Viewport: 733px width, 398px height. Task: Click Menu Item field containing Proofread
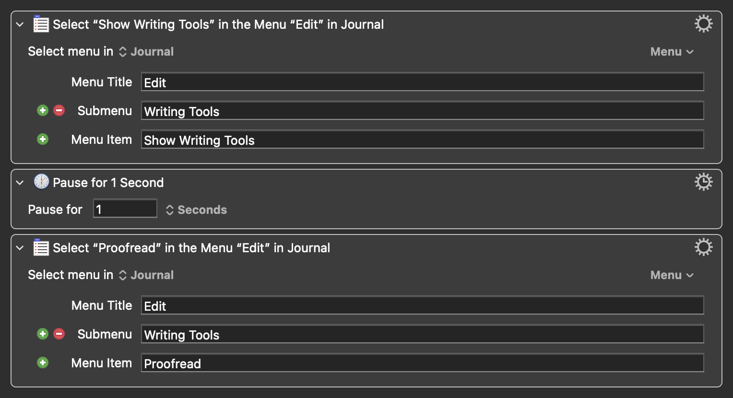click(422, 363)
